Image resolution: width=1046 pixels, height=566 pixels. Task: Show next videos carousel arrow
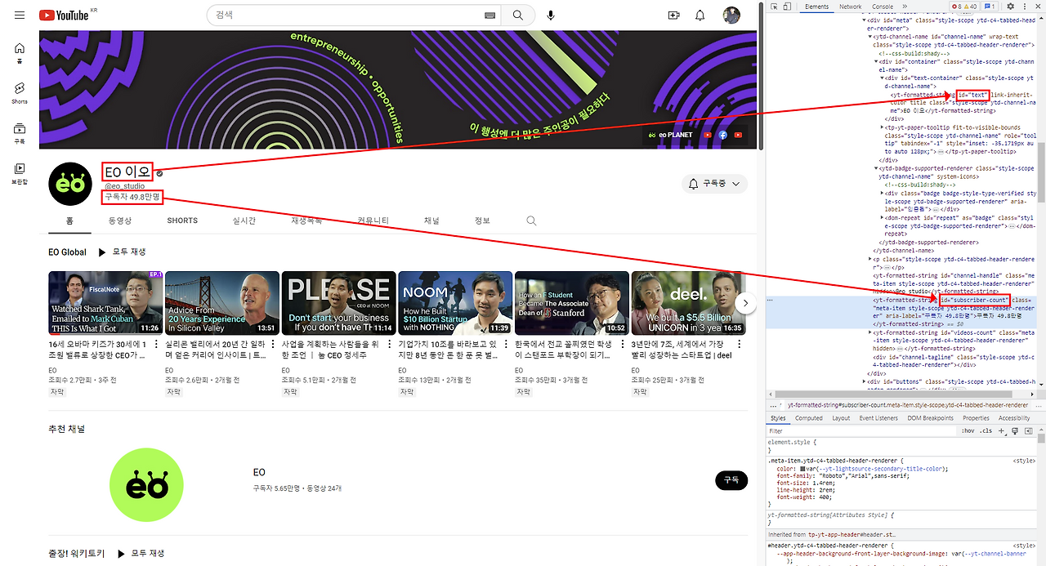coord(744,302)
